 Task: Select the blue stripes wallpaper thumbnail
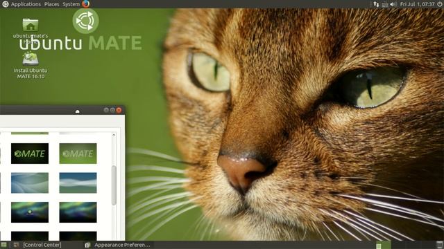78,183
